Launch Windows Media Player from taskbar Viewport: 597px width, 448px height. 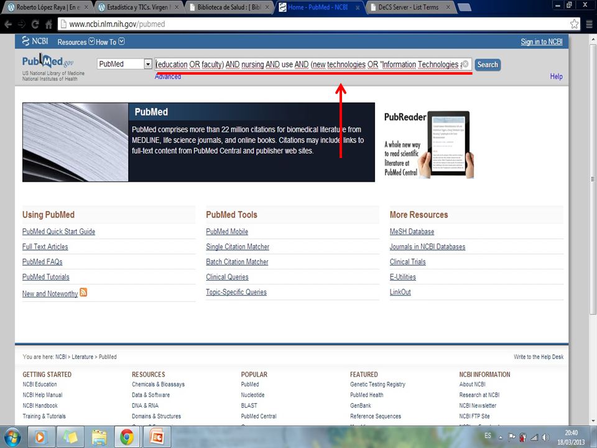click(40, 437)
